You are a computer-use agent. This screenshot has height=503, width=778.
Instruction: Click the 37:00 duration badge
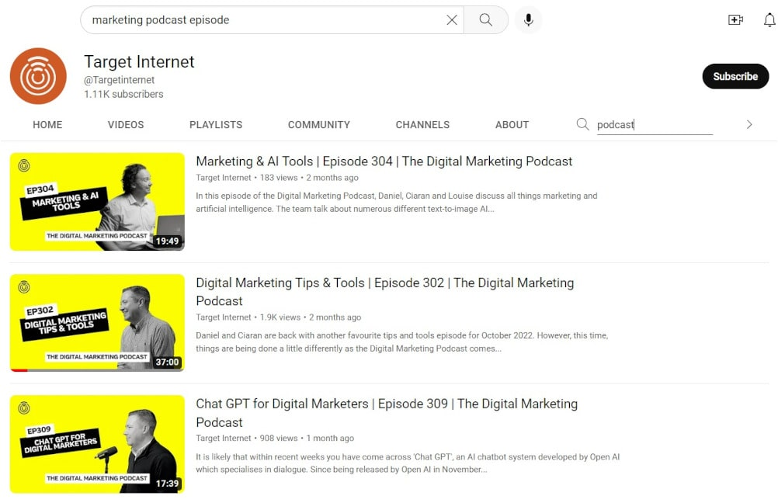click(167, 363)
